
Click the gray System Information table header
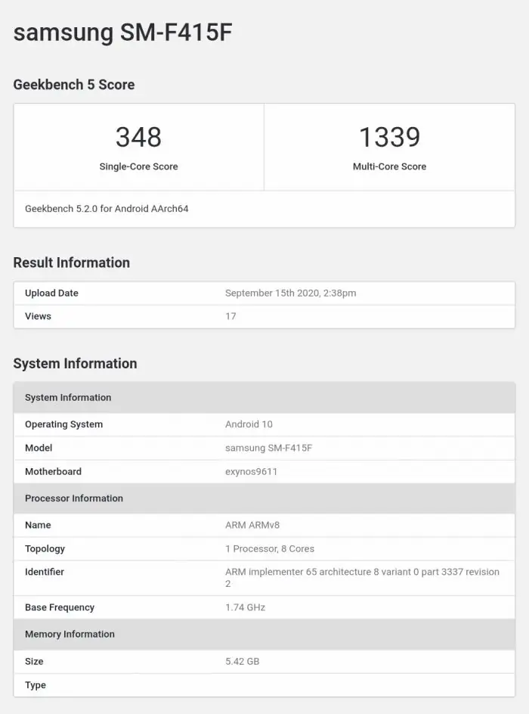(264, 398)
